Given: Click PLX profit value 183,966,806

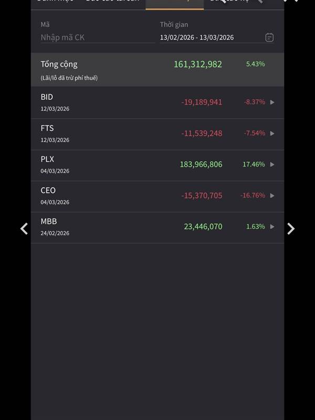Looking at the screenshot, I should 201,164.
